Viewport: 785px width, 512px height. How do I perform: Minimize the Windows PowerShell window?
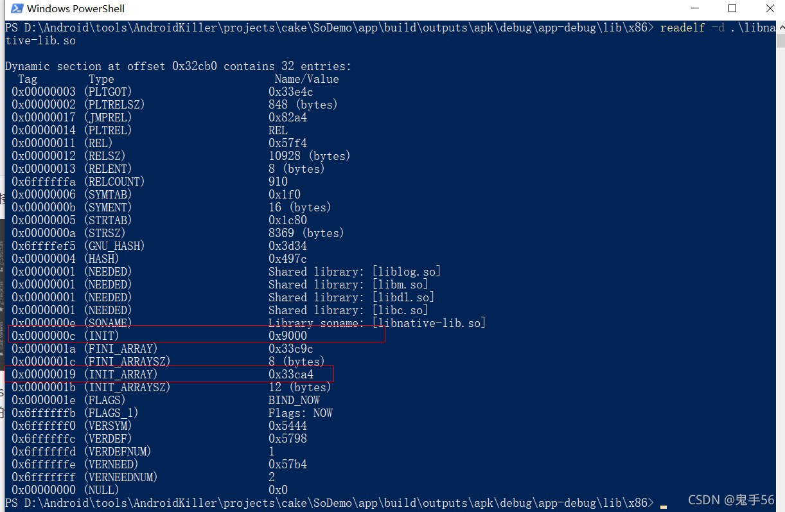695,9
